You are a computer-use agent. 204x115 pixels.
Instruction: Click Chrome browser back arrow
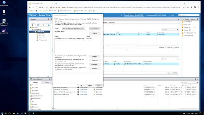(30, 7)
